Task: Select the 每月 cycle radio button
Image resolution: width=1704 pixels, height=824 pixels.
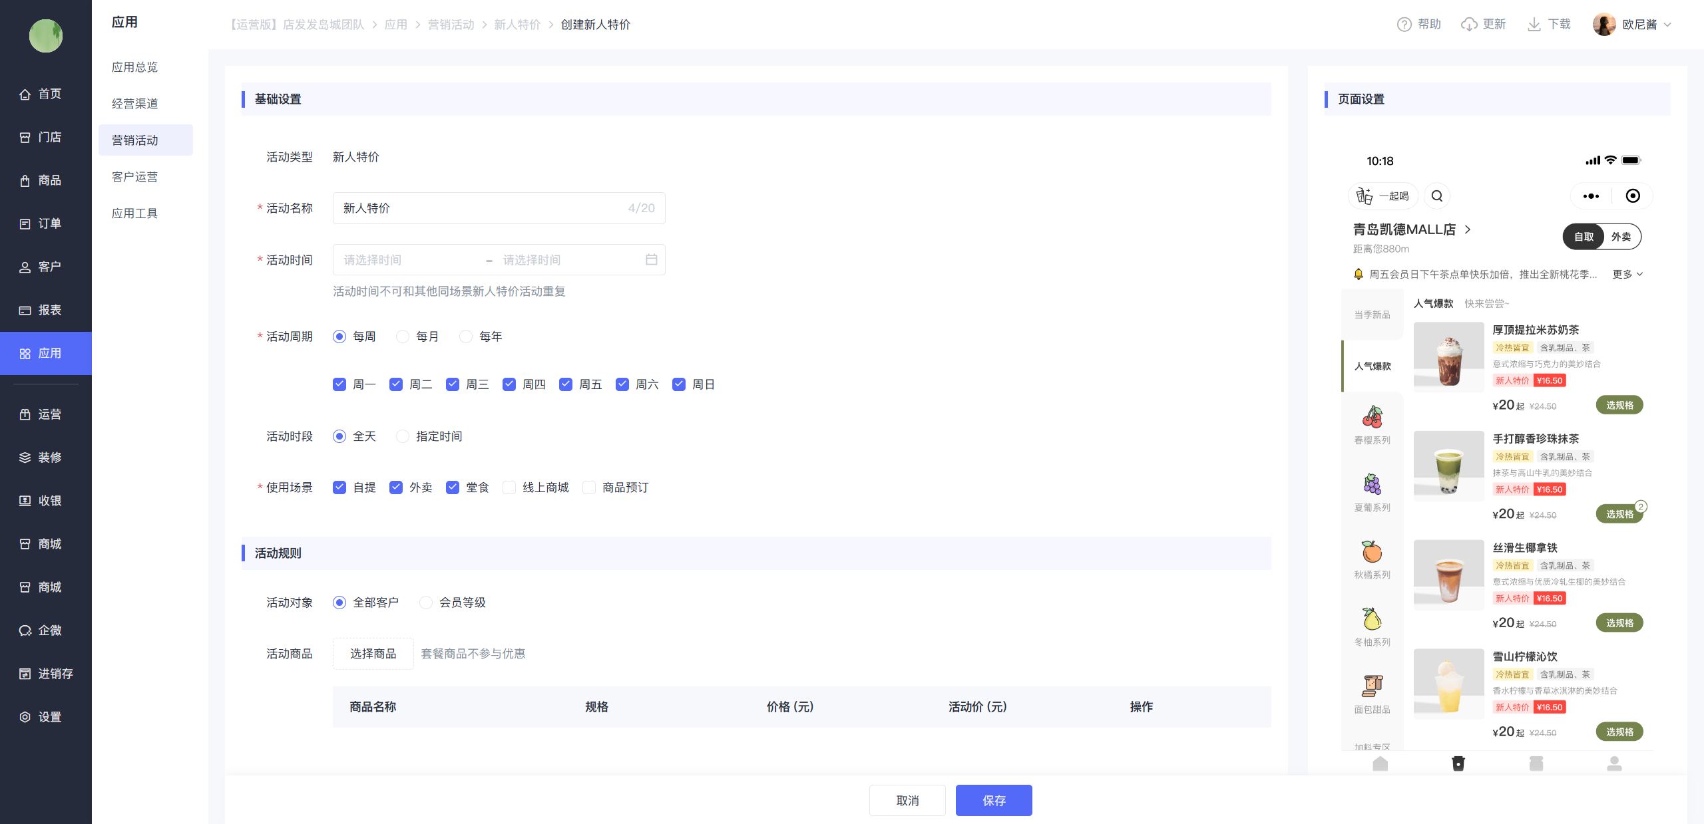Action: tap(403, 337)
